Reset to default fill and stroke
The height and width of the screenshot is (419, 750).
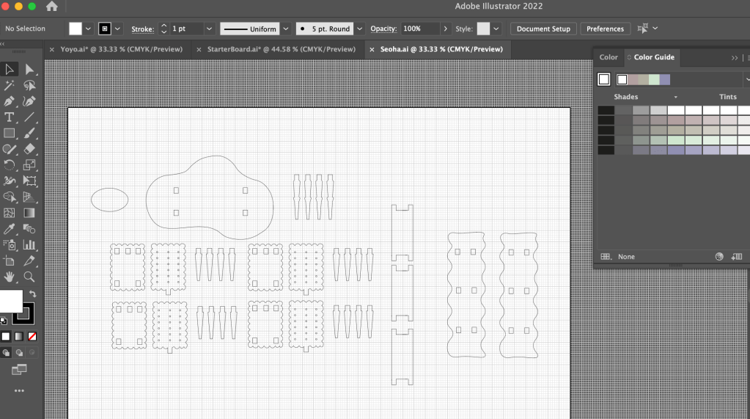(x=4, y=321)
